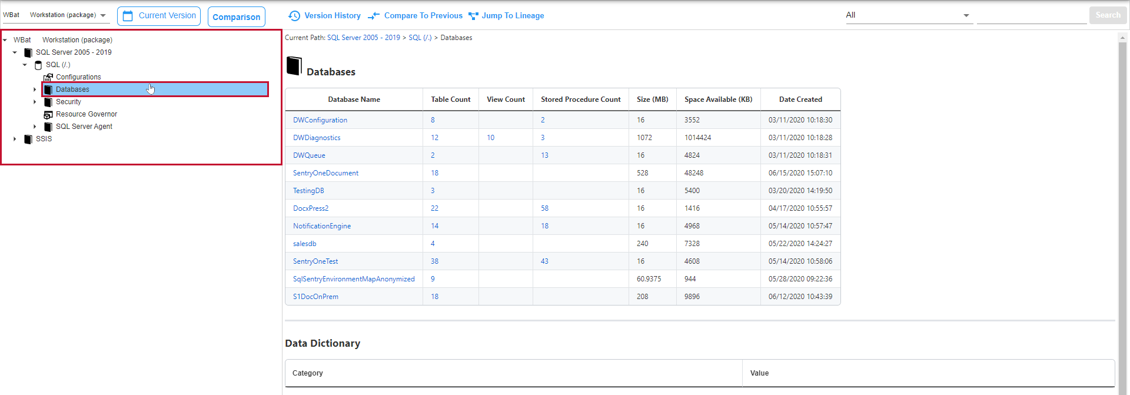
Task: Open the NotificationEngine database link
Action: [x=322, y=226]
